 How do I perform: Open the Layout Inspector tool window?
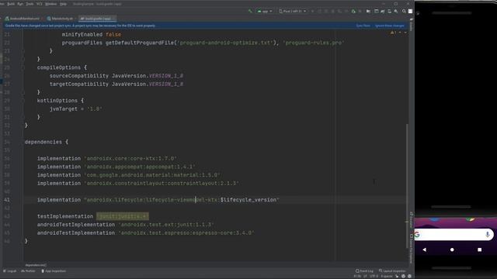pos(392,271)
